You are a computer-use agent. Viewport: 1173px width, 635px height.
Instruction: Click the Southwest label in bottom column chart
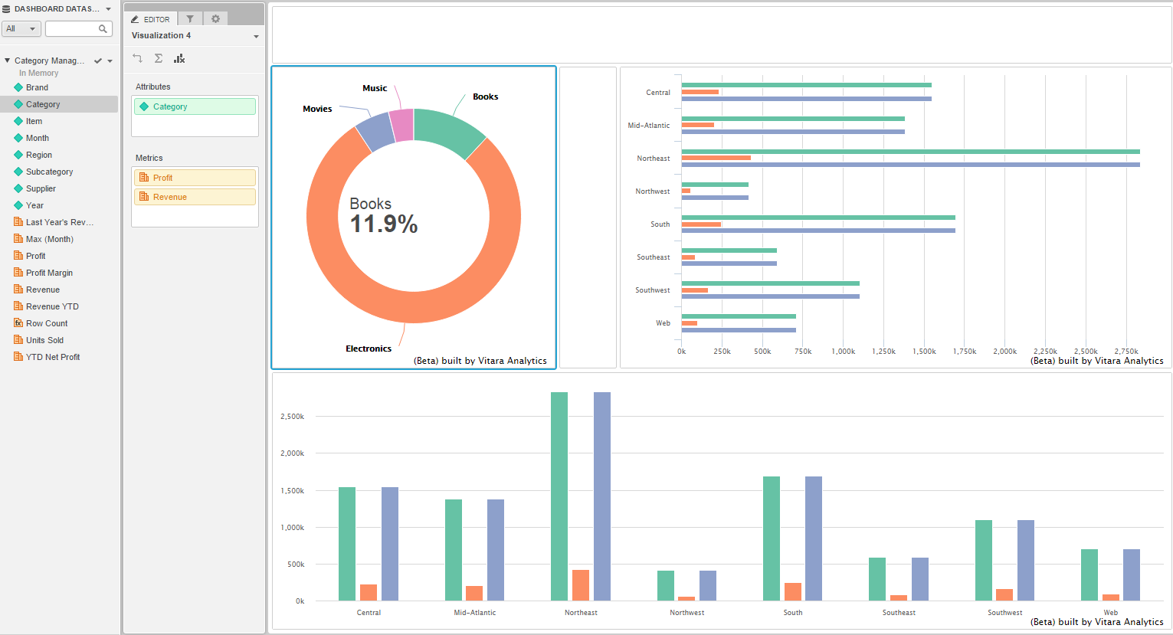point(1004,613)
